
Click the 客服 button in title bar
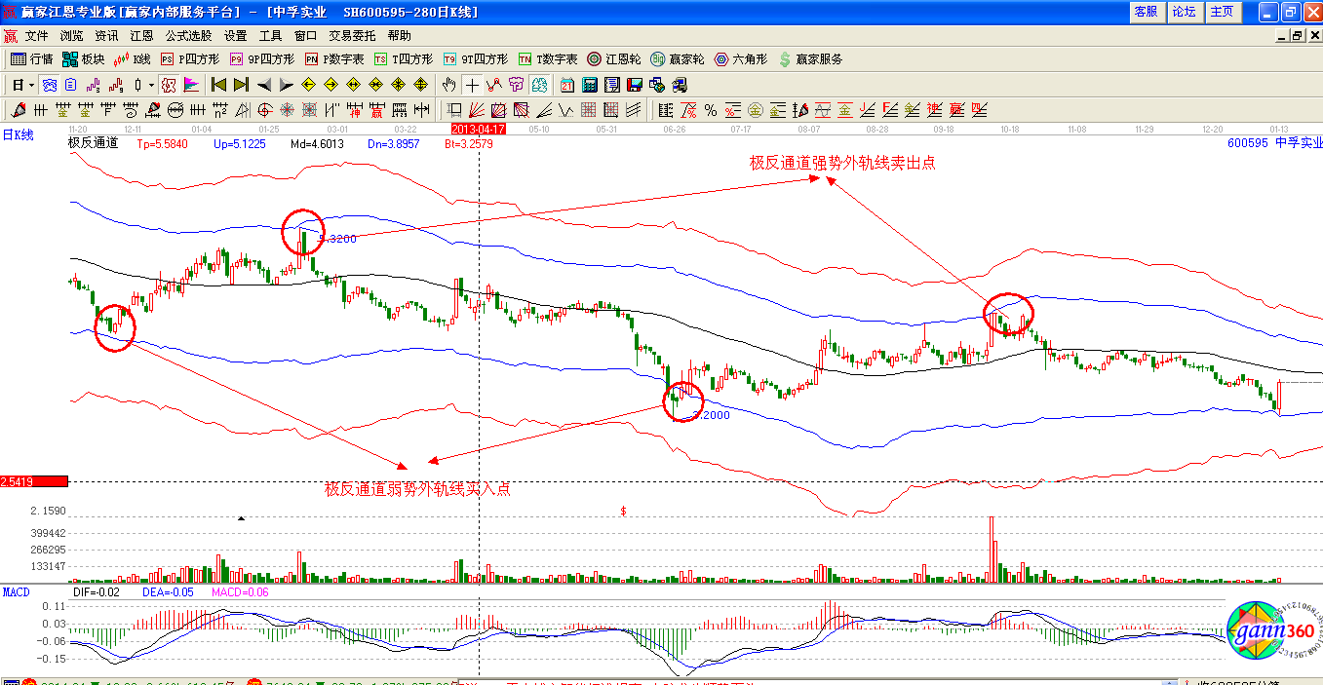click(x=1146, y=12)
